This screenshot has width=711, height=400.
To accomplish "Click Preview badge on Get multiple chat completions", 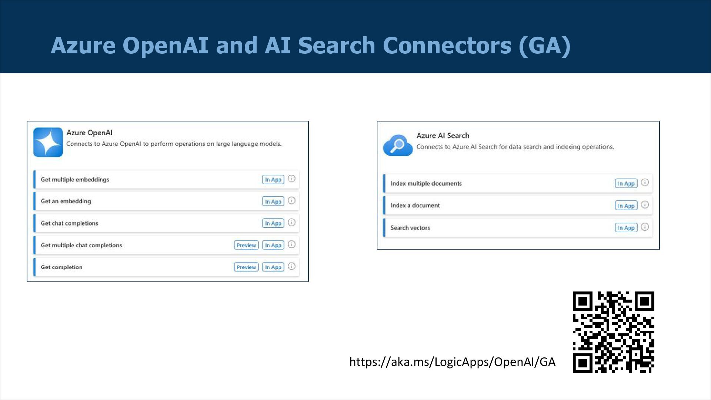I will (x=246, y=245).
